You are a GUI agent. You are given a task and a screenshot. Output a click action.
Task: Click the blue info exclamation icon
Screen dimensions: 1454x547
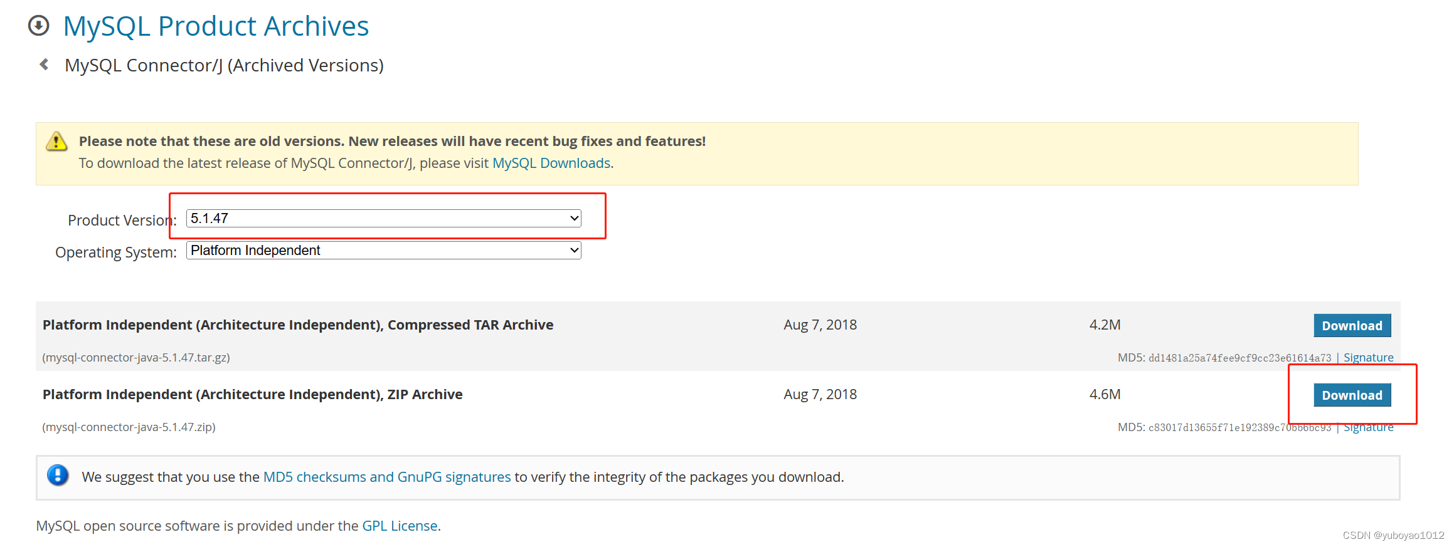58,475
